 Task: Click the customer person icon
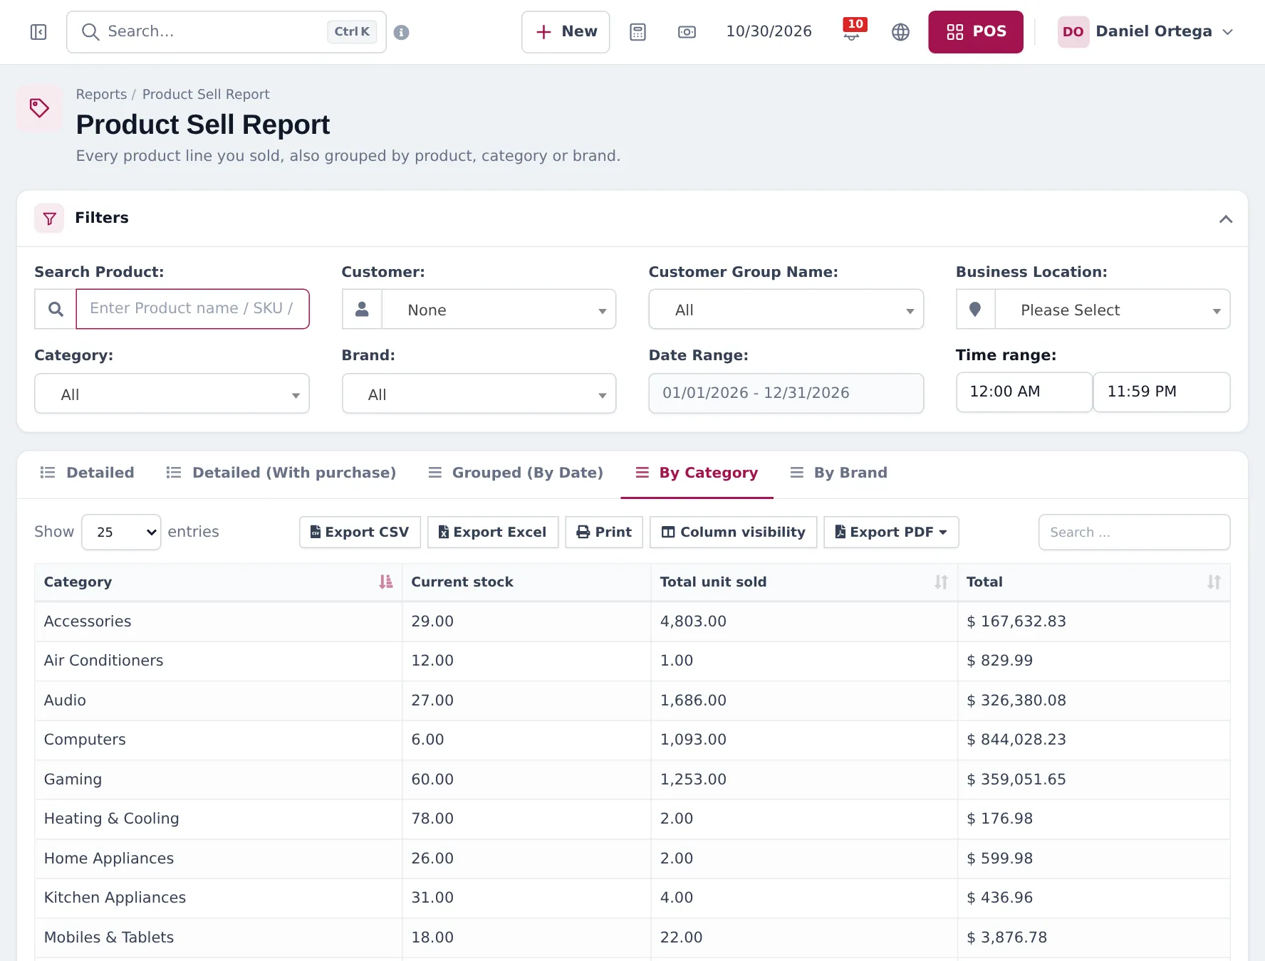[362, 309]
